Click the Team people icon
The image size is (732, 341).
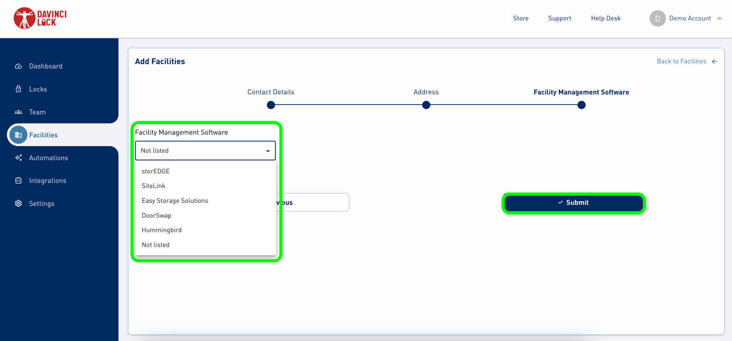18,112
